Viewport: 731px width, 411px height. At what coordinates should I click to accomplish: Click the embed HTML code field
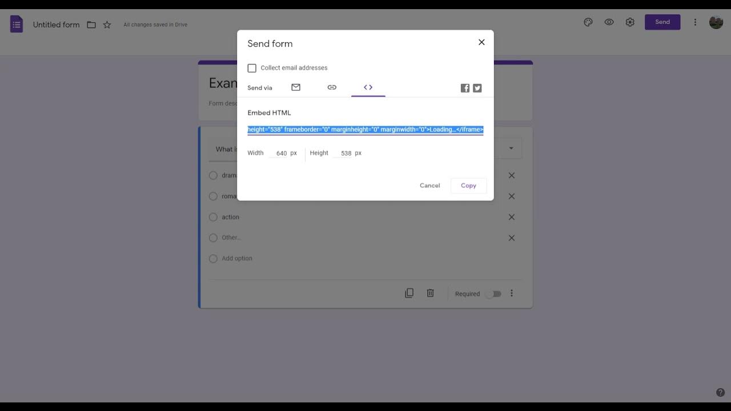click(x=365, y=130)
